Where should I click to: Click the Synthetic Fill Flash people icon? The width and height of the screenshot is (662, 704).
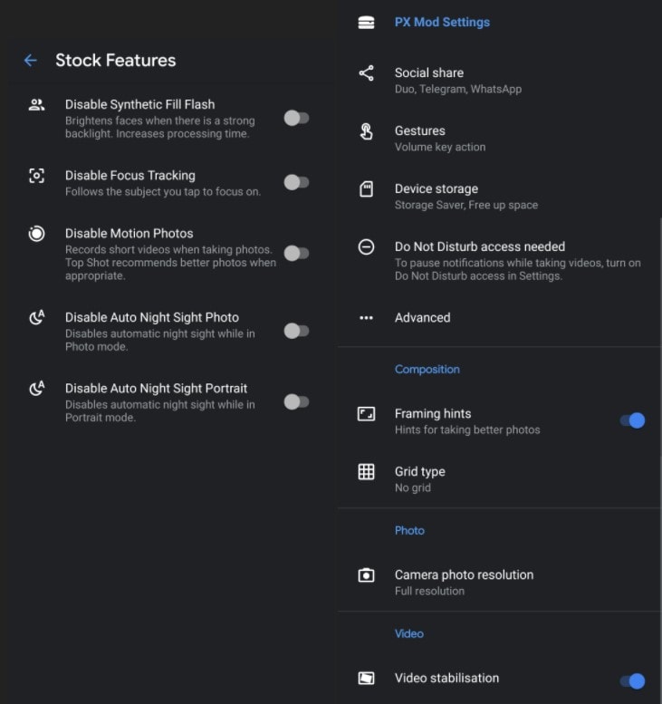[36, 105]
